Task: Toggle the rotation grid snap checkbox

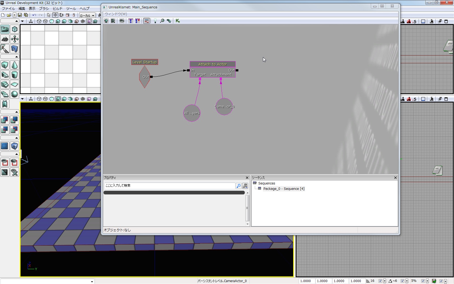Action: coord(402,281)
